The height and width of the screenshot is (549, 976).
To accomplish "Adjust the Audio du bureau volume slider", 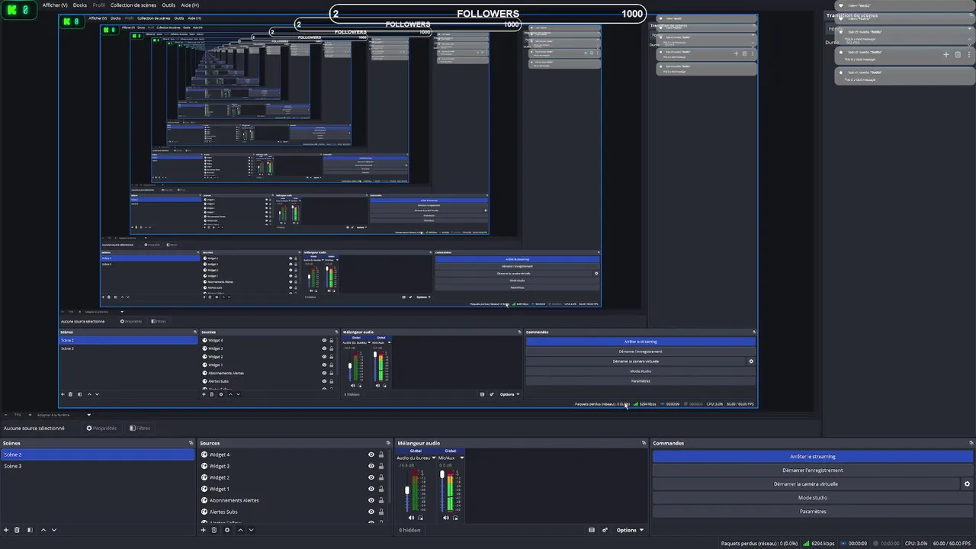I will pos(407,490).
